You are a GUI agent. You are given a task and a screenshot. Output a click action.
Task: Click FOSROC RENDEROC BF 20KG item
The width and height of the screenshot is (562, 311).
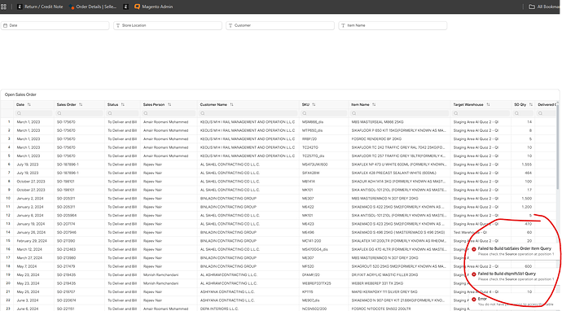(x=376, y=138)
